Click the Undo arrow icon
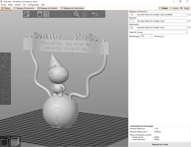 95,14
